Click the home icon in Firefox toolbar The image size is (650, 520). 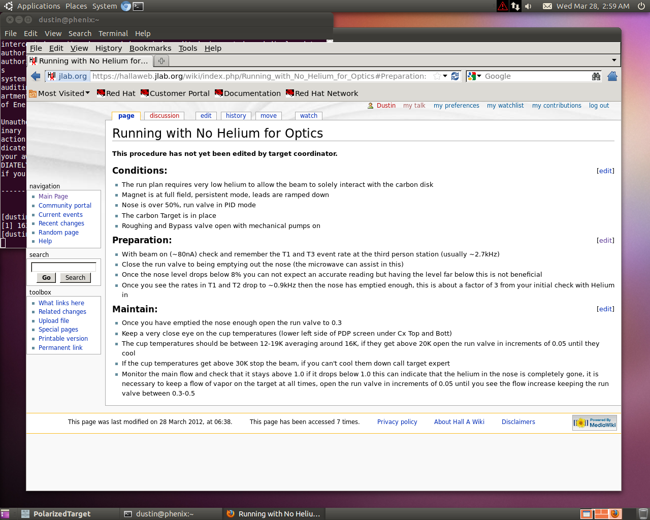(x=612, y=76)
